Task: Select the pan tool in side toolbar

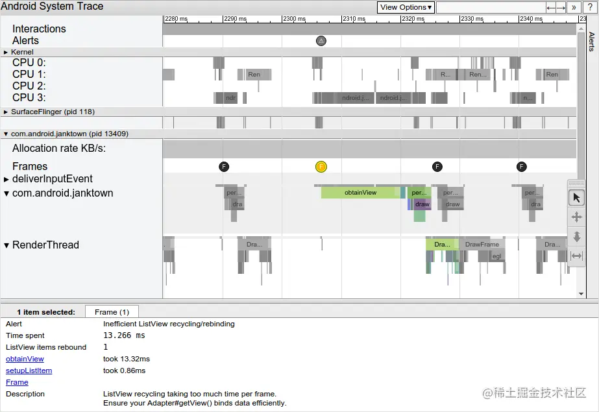Action: 577,217
